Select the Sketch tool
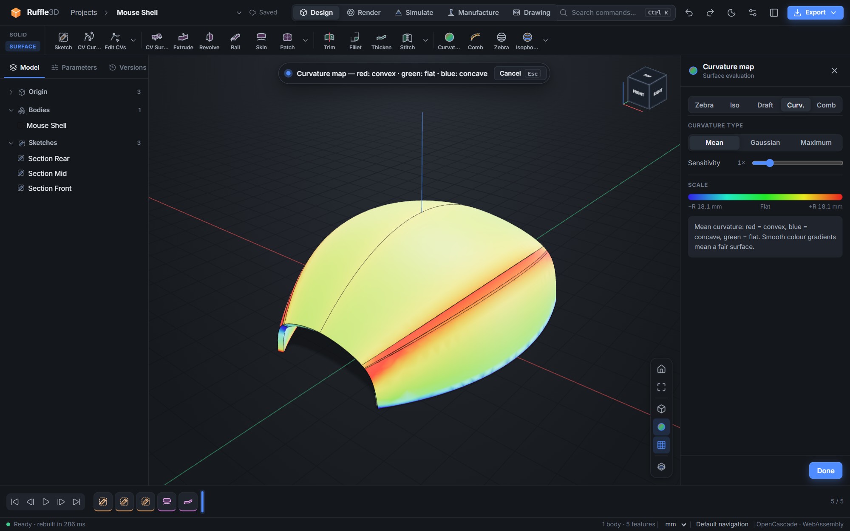The height and width of the screenshot is (531, 850). click(63, 41)
